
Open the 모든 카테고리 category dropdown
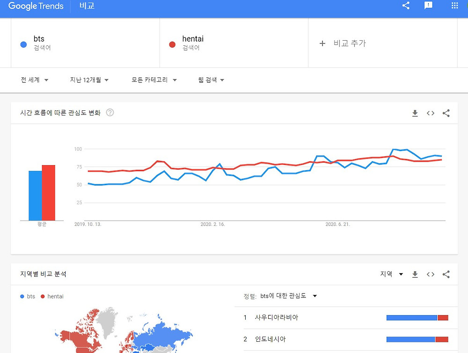pyautogui.click(x=154, y=80)
